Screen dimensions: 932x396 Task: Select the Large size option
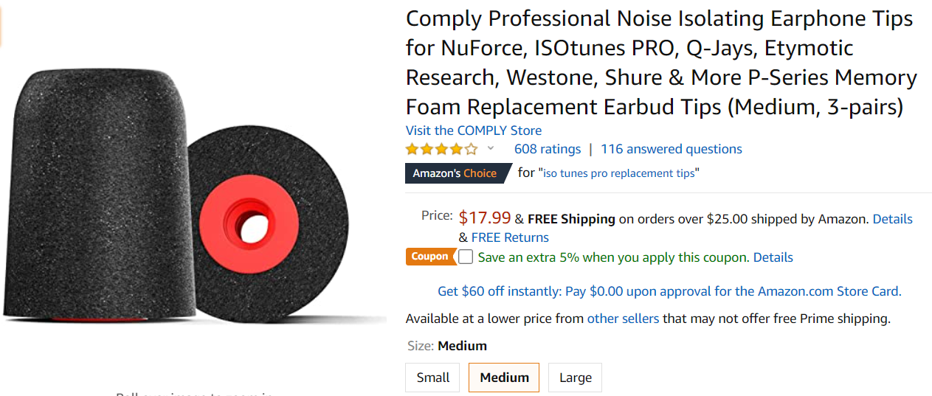click(575, 378)
